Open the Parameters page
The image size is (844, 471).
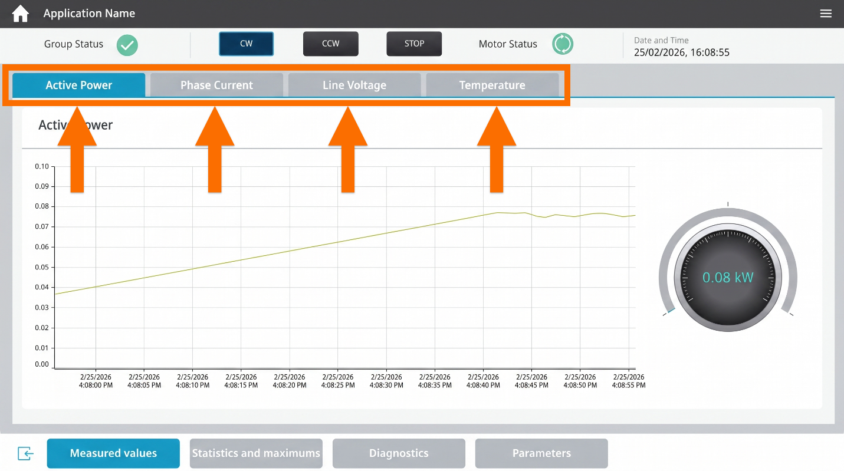[x=541, y=453]
